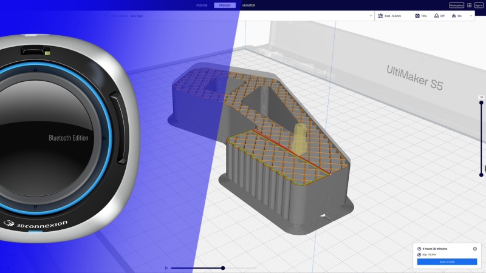The height and width of the screenshot is (273, 486).
Task: Click the lower handle of the layer slider
Action: pyautogui.click(x=481, y=175)
